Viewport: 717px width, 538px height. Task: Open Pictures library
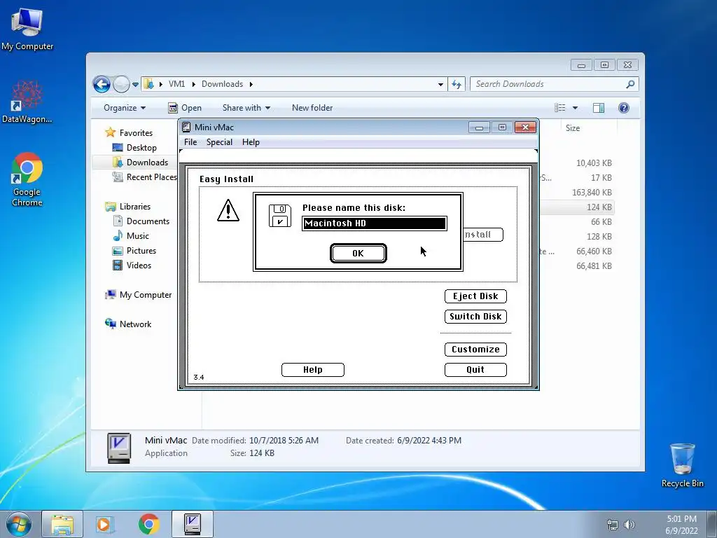tap(141, 251)
